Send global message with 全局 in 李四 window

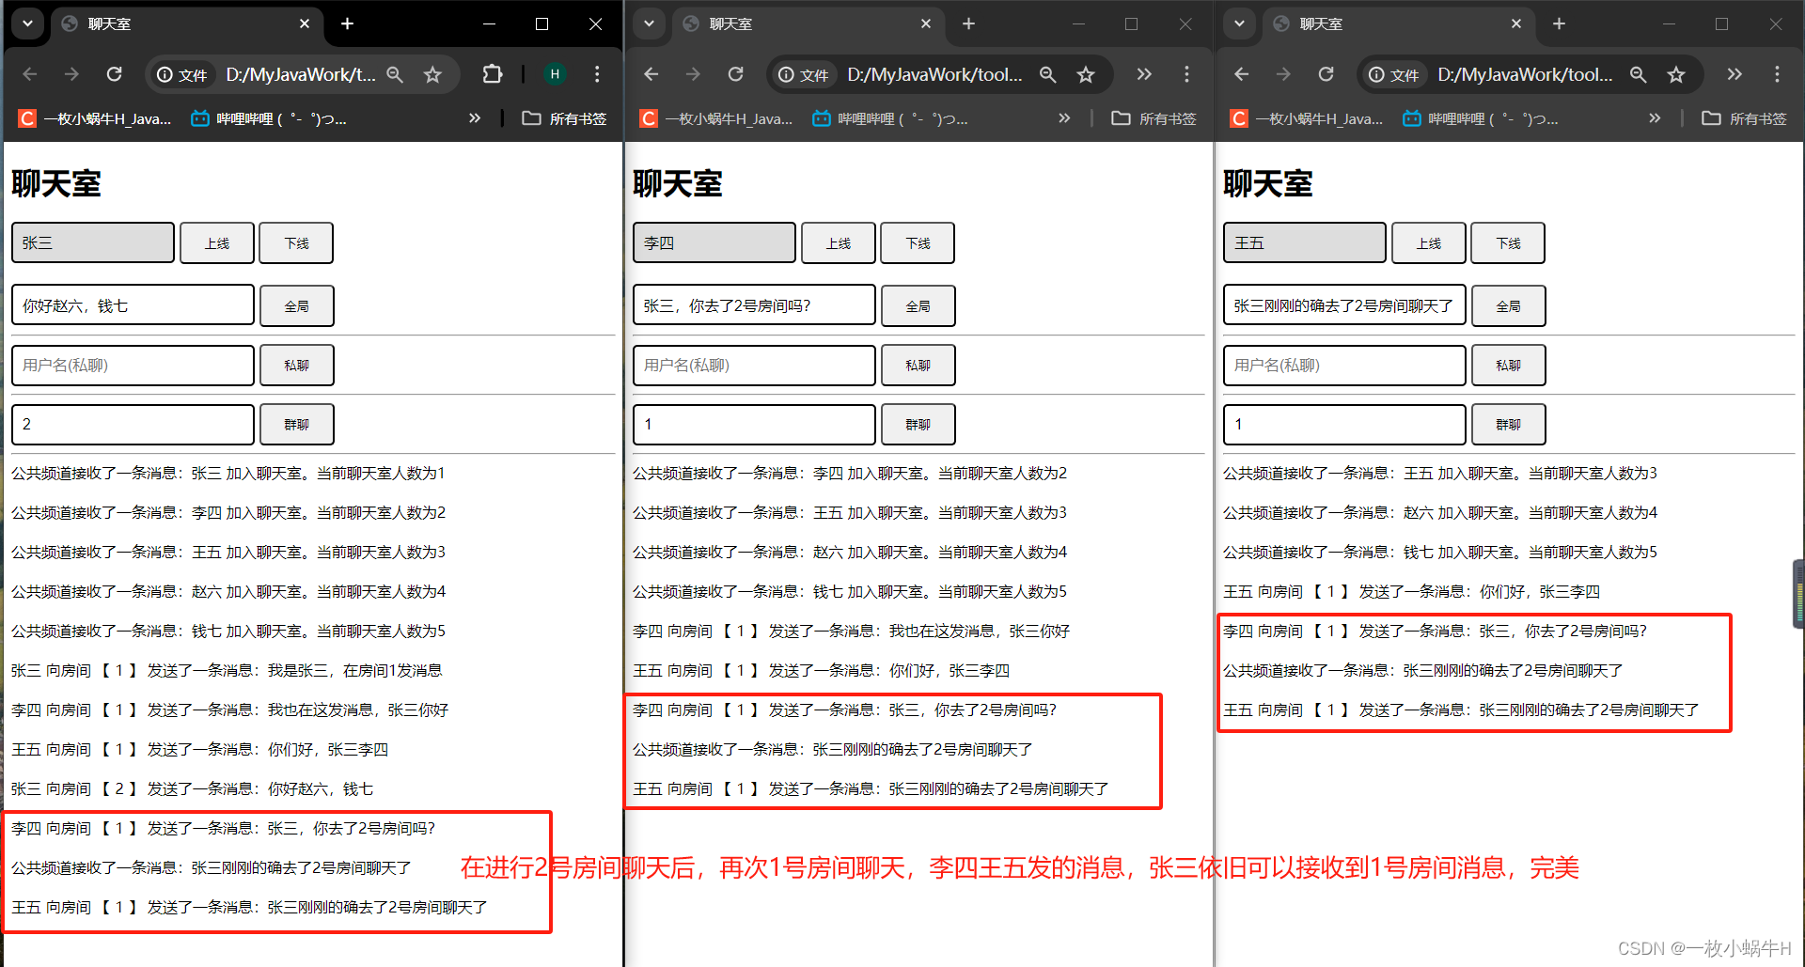point(918,306)
